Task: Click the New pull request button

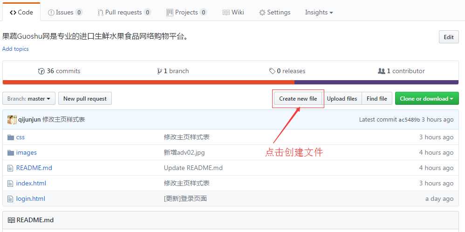Action: [85, 98]
